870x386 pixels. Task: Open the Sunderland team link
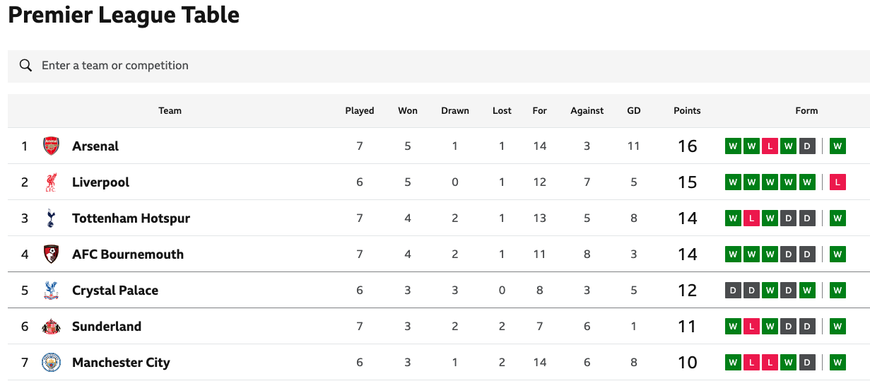(x=107, y=327)
